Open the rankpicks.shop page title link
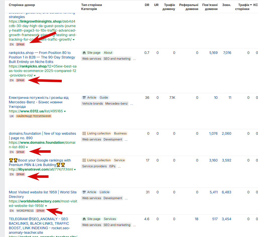The width and height of the screenshot is (258, 237). (x=42, y=57)
